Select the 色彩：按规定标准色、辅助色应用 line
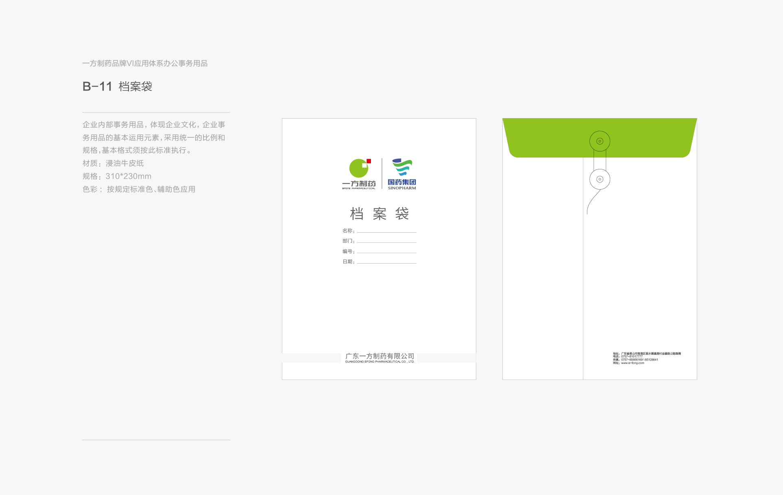 [139, 189]
